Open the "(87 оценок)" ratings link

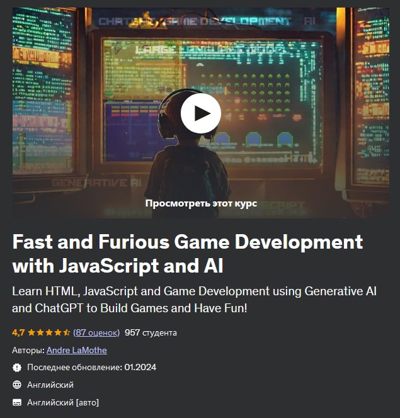pos(96,332)
